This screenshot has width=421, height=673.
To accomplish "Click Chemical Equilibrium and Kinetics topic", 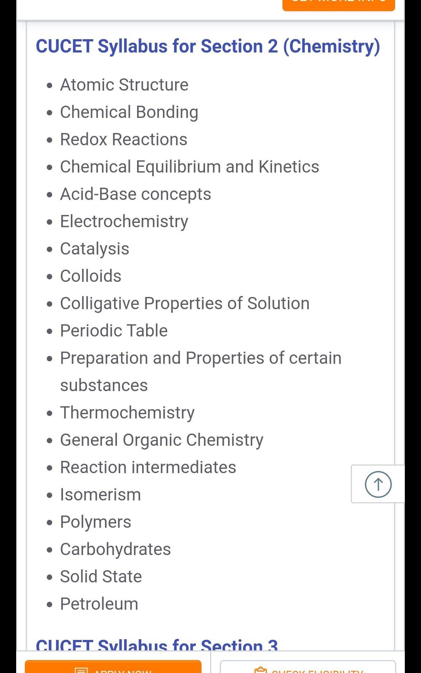I will [190, 167].
